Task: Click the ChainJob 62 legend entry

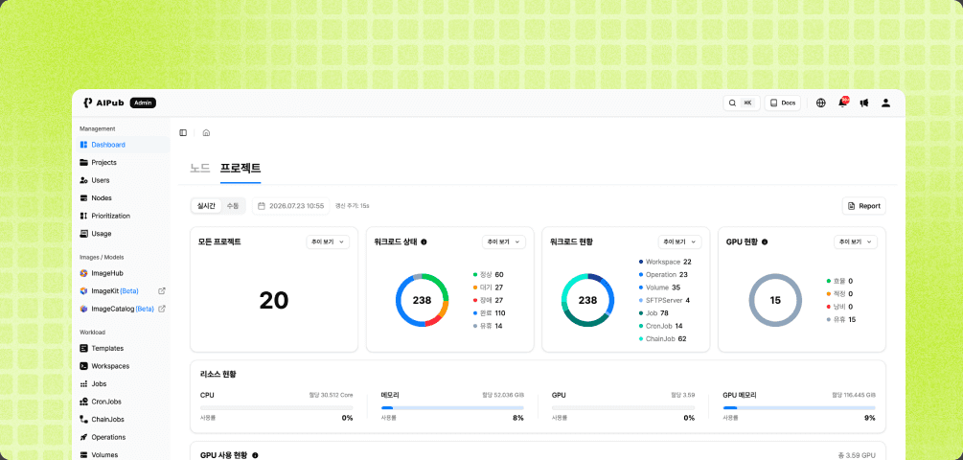Action: [x=663, y=339]
